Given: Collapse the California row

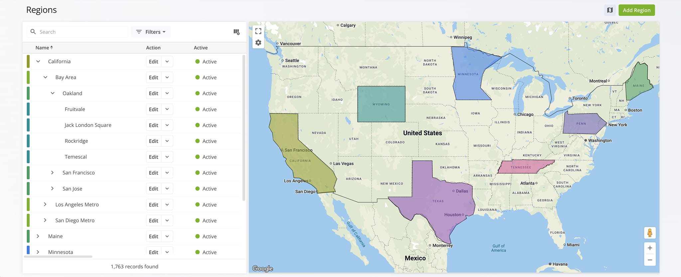Looking at the screenshot, I should coord(38,61).
